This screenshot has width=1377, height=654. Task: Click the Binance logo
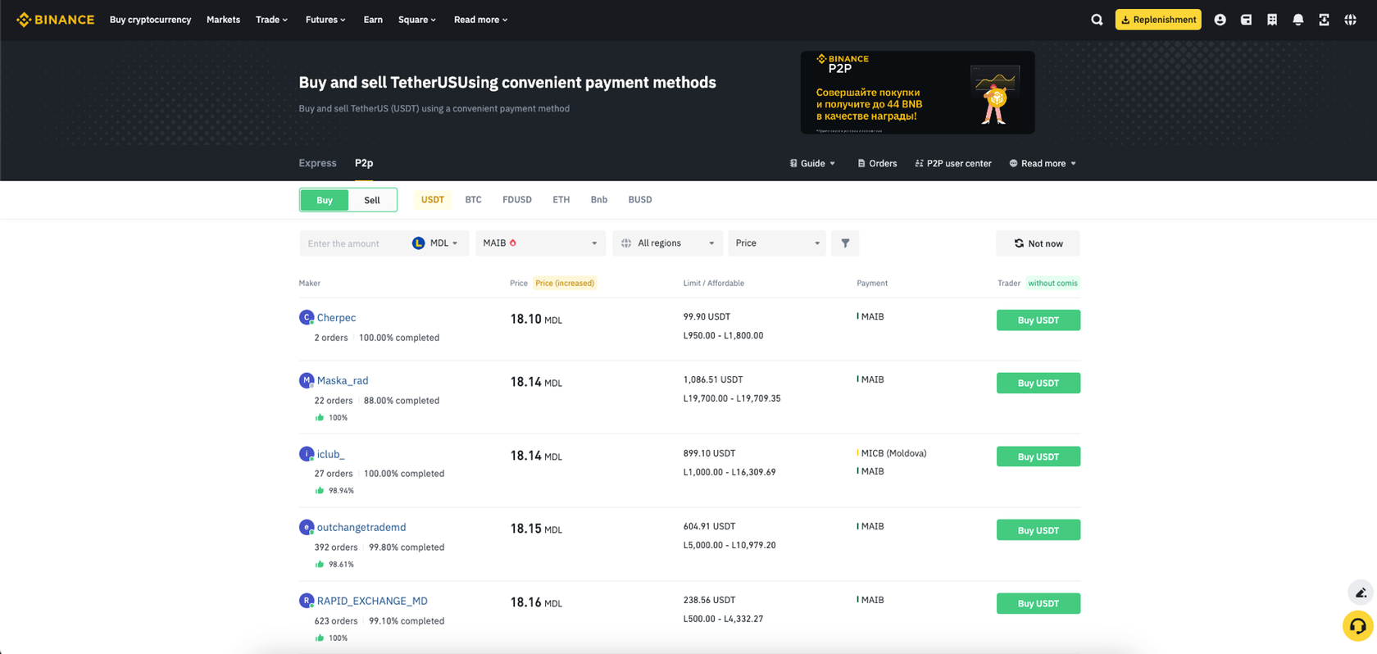(x=55, y=20)
